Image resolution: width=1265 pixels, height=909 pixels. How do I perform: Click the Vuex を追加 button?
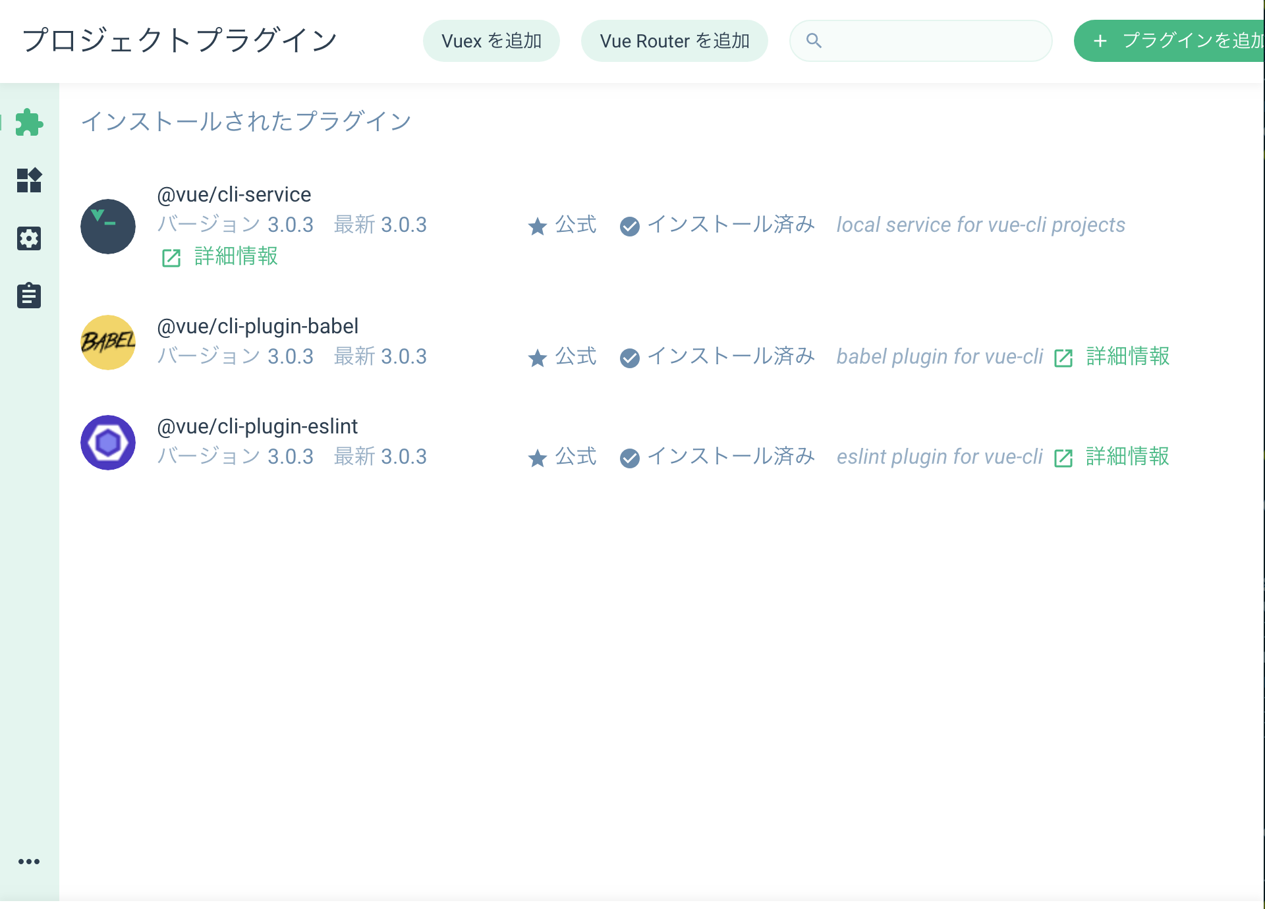pos(492,41)
